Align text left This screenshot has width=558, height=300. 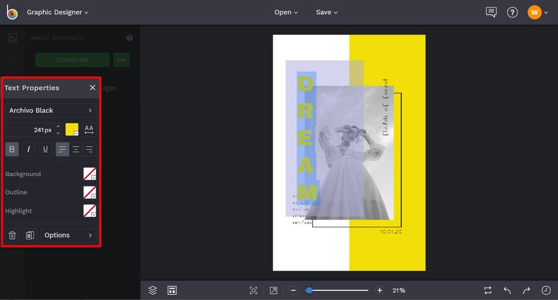click(x=62, y=149)
